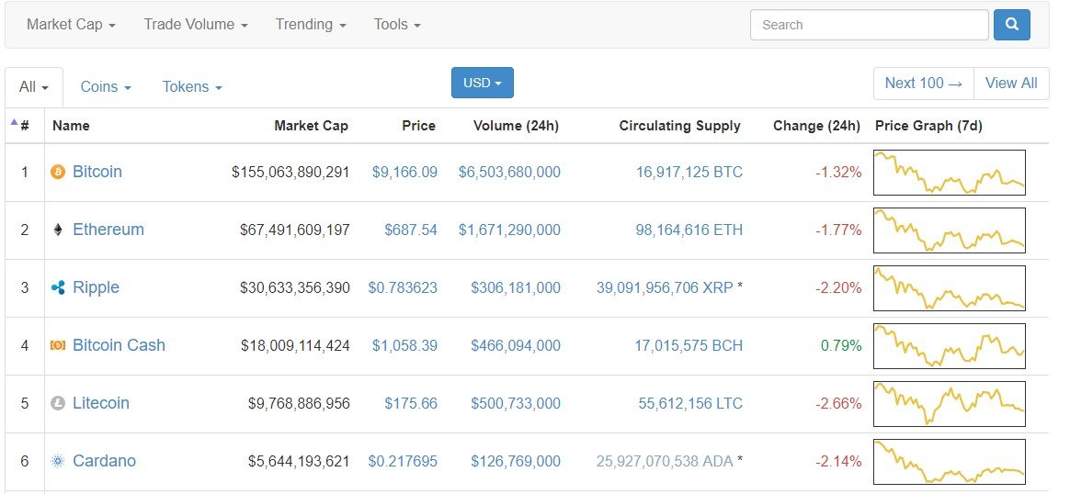Expand the Trade Volume menu

pos(196,25)
